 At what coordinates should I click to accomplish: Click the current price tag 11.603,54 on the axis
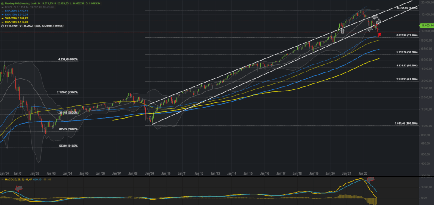pyautogui.click(x=427, y=25)
